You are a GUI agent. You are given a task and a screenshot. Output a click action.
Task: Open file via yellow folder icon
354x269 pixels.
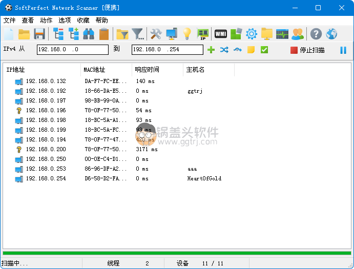point(24,34)
